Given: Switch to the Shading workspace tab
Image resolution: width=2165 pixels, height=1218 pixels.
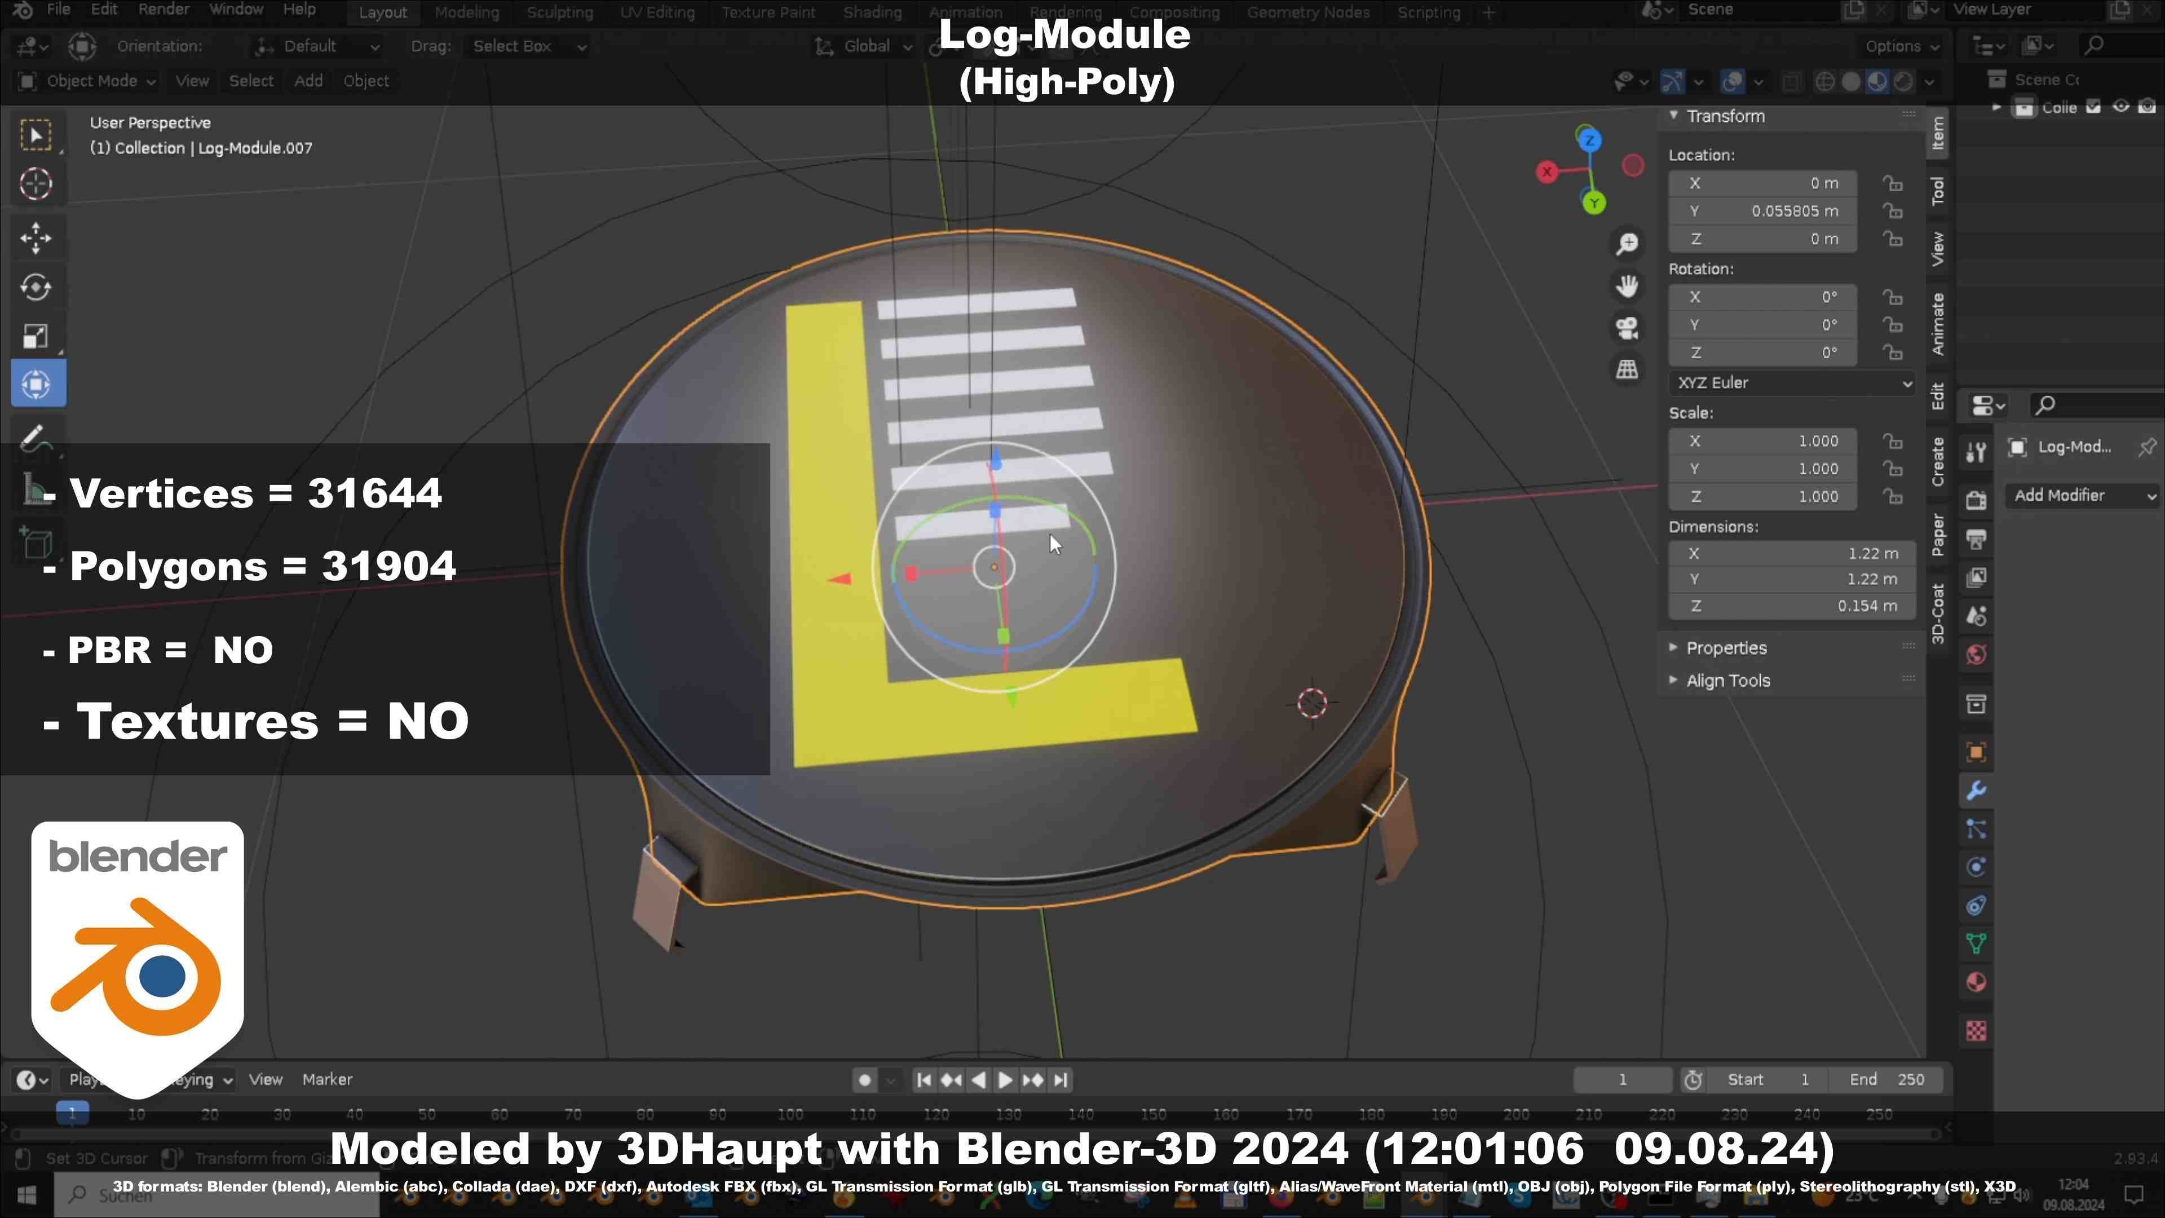Looking at the screenshot, I should pos(872,12).
